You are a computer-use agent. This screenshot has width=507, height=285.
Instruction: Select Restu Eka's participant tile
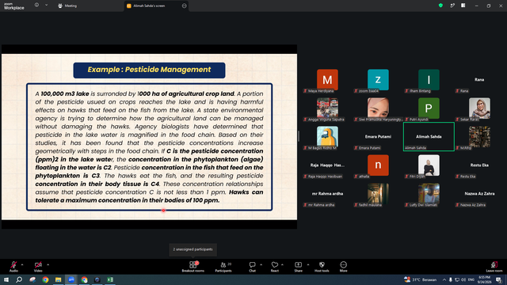tap(479, 166)
